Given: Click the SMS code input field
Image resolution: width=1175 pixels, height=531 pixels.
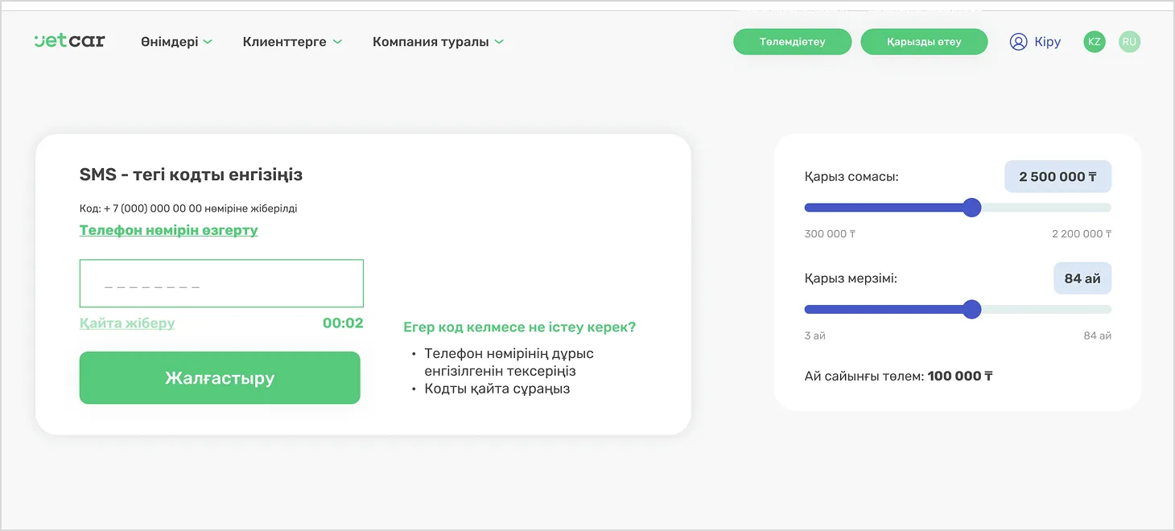Looking at the screenshot, I should (221, 282).
